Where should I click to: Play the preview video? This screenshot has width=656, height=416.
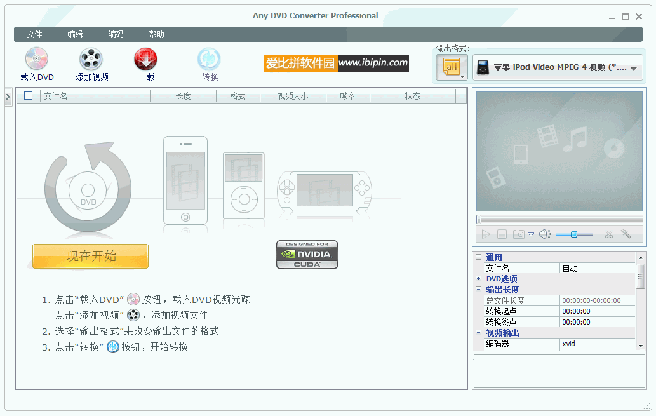(x=486, y=234)
